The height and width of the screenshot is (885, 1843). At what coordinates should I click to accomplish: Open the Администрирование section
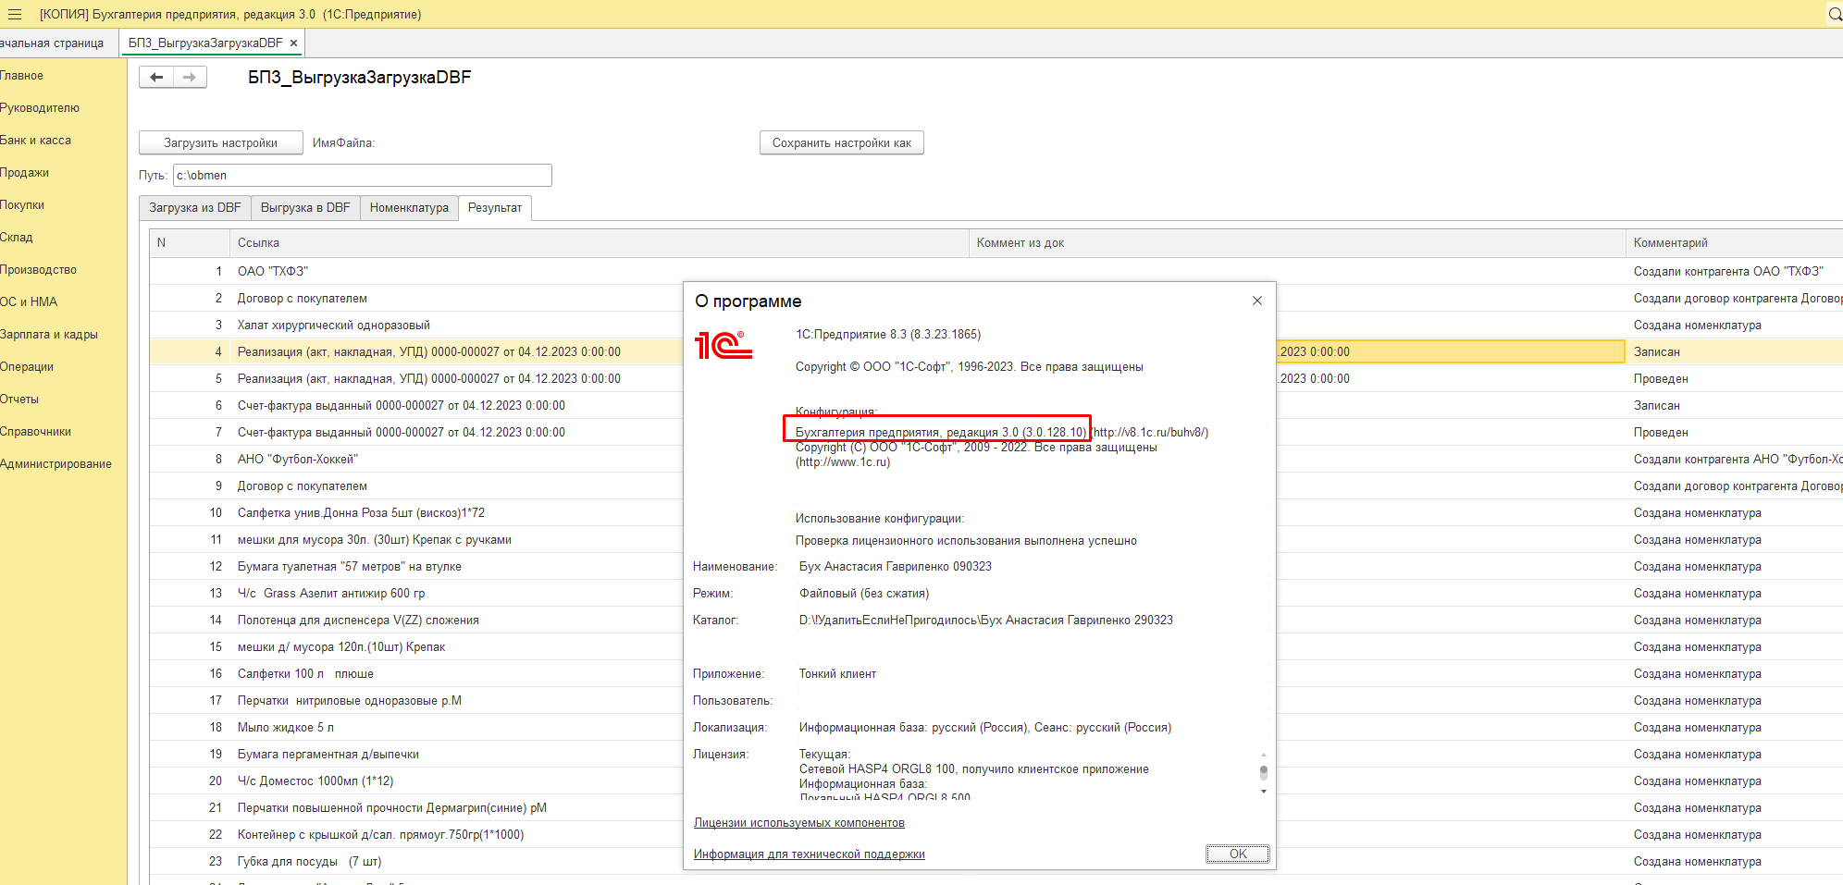[56, 464]
